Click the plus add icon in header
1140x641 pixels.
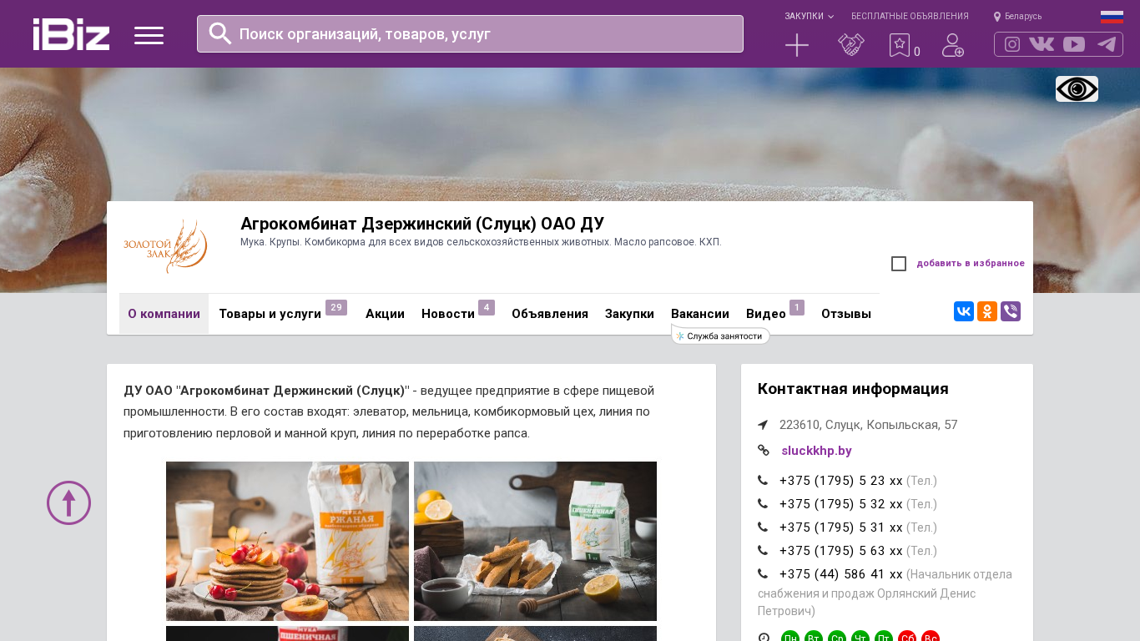pyautogui.click(x=797, y=45)
